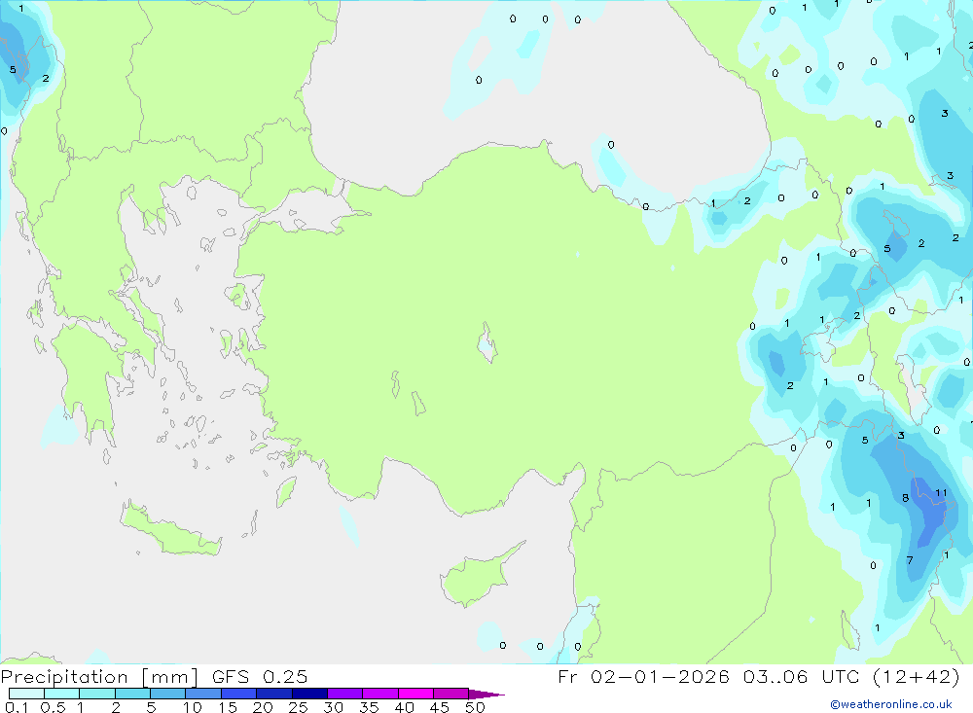The width and height of the screenshot is (973, 713).
Task: Click the legend label '25'
Action: pyautogui.click(x=299, y=707)
